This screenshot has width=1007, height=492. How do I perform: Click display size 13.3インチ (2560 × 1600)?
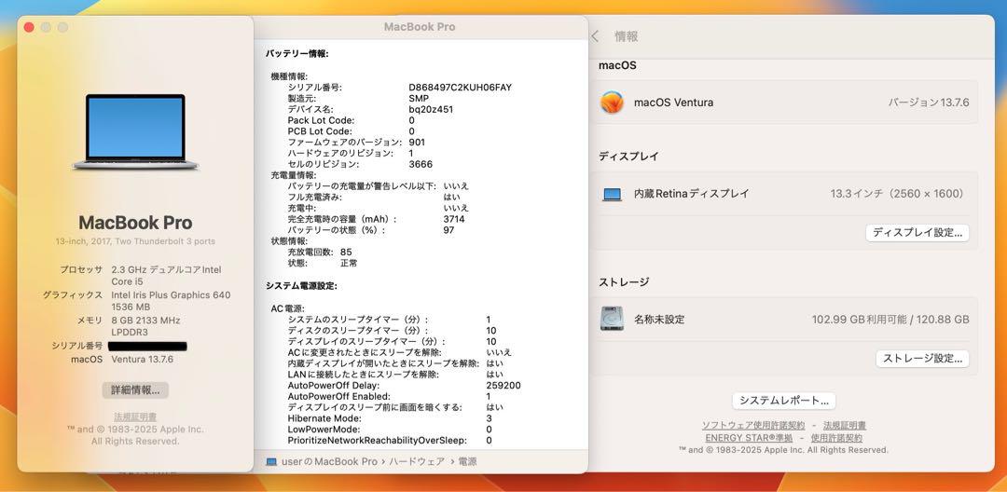click(898, 194)
